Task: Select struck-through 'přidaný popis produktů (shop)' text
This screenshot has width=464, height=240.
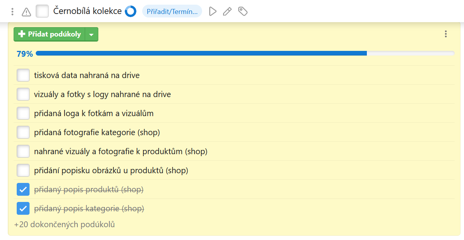Action: (89, 190)
